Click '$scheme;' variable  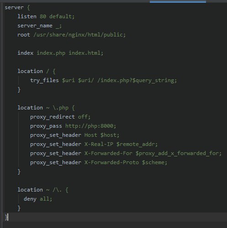(x=154, y=162)
